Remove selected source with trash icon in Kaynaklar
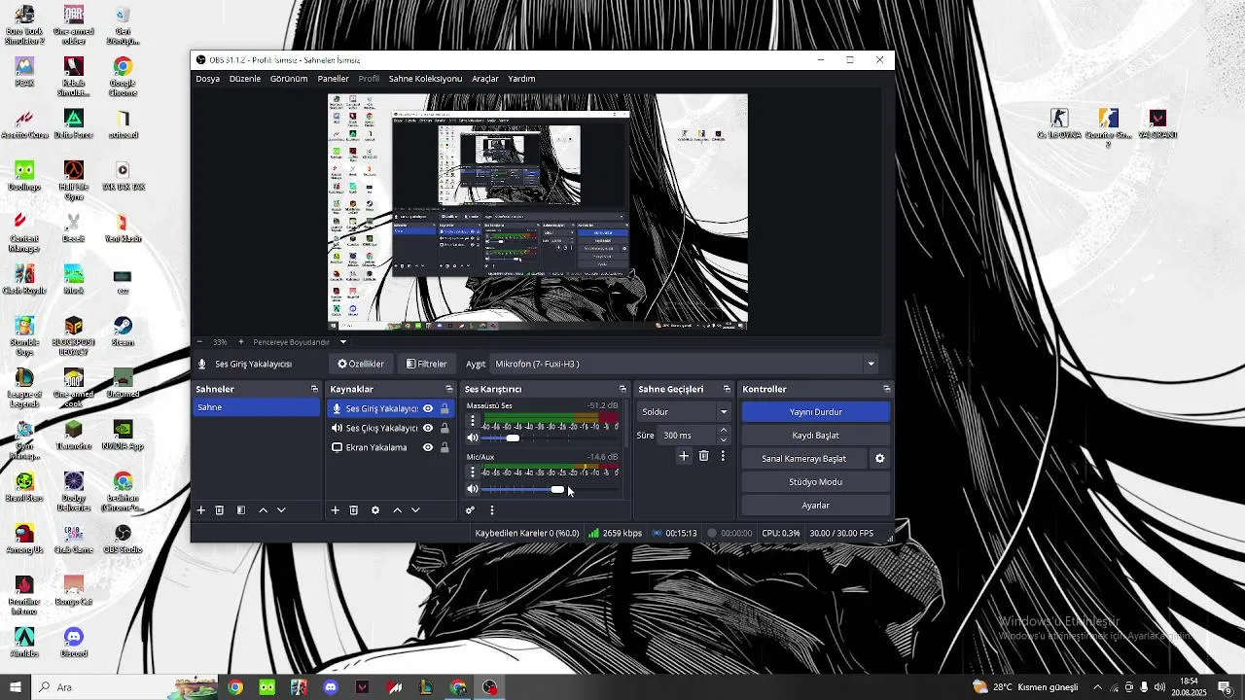Image resolution: width=1245 pixels, height=700 pixels. point(354,510)
